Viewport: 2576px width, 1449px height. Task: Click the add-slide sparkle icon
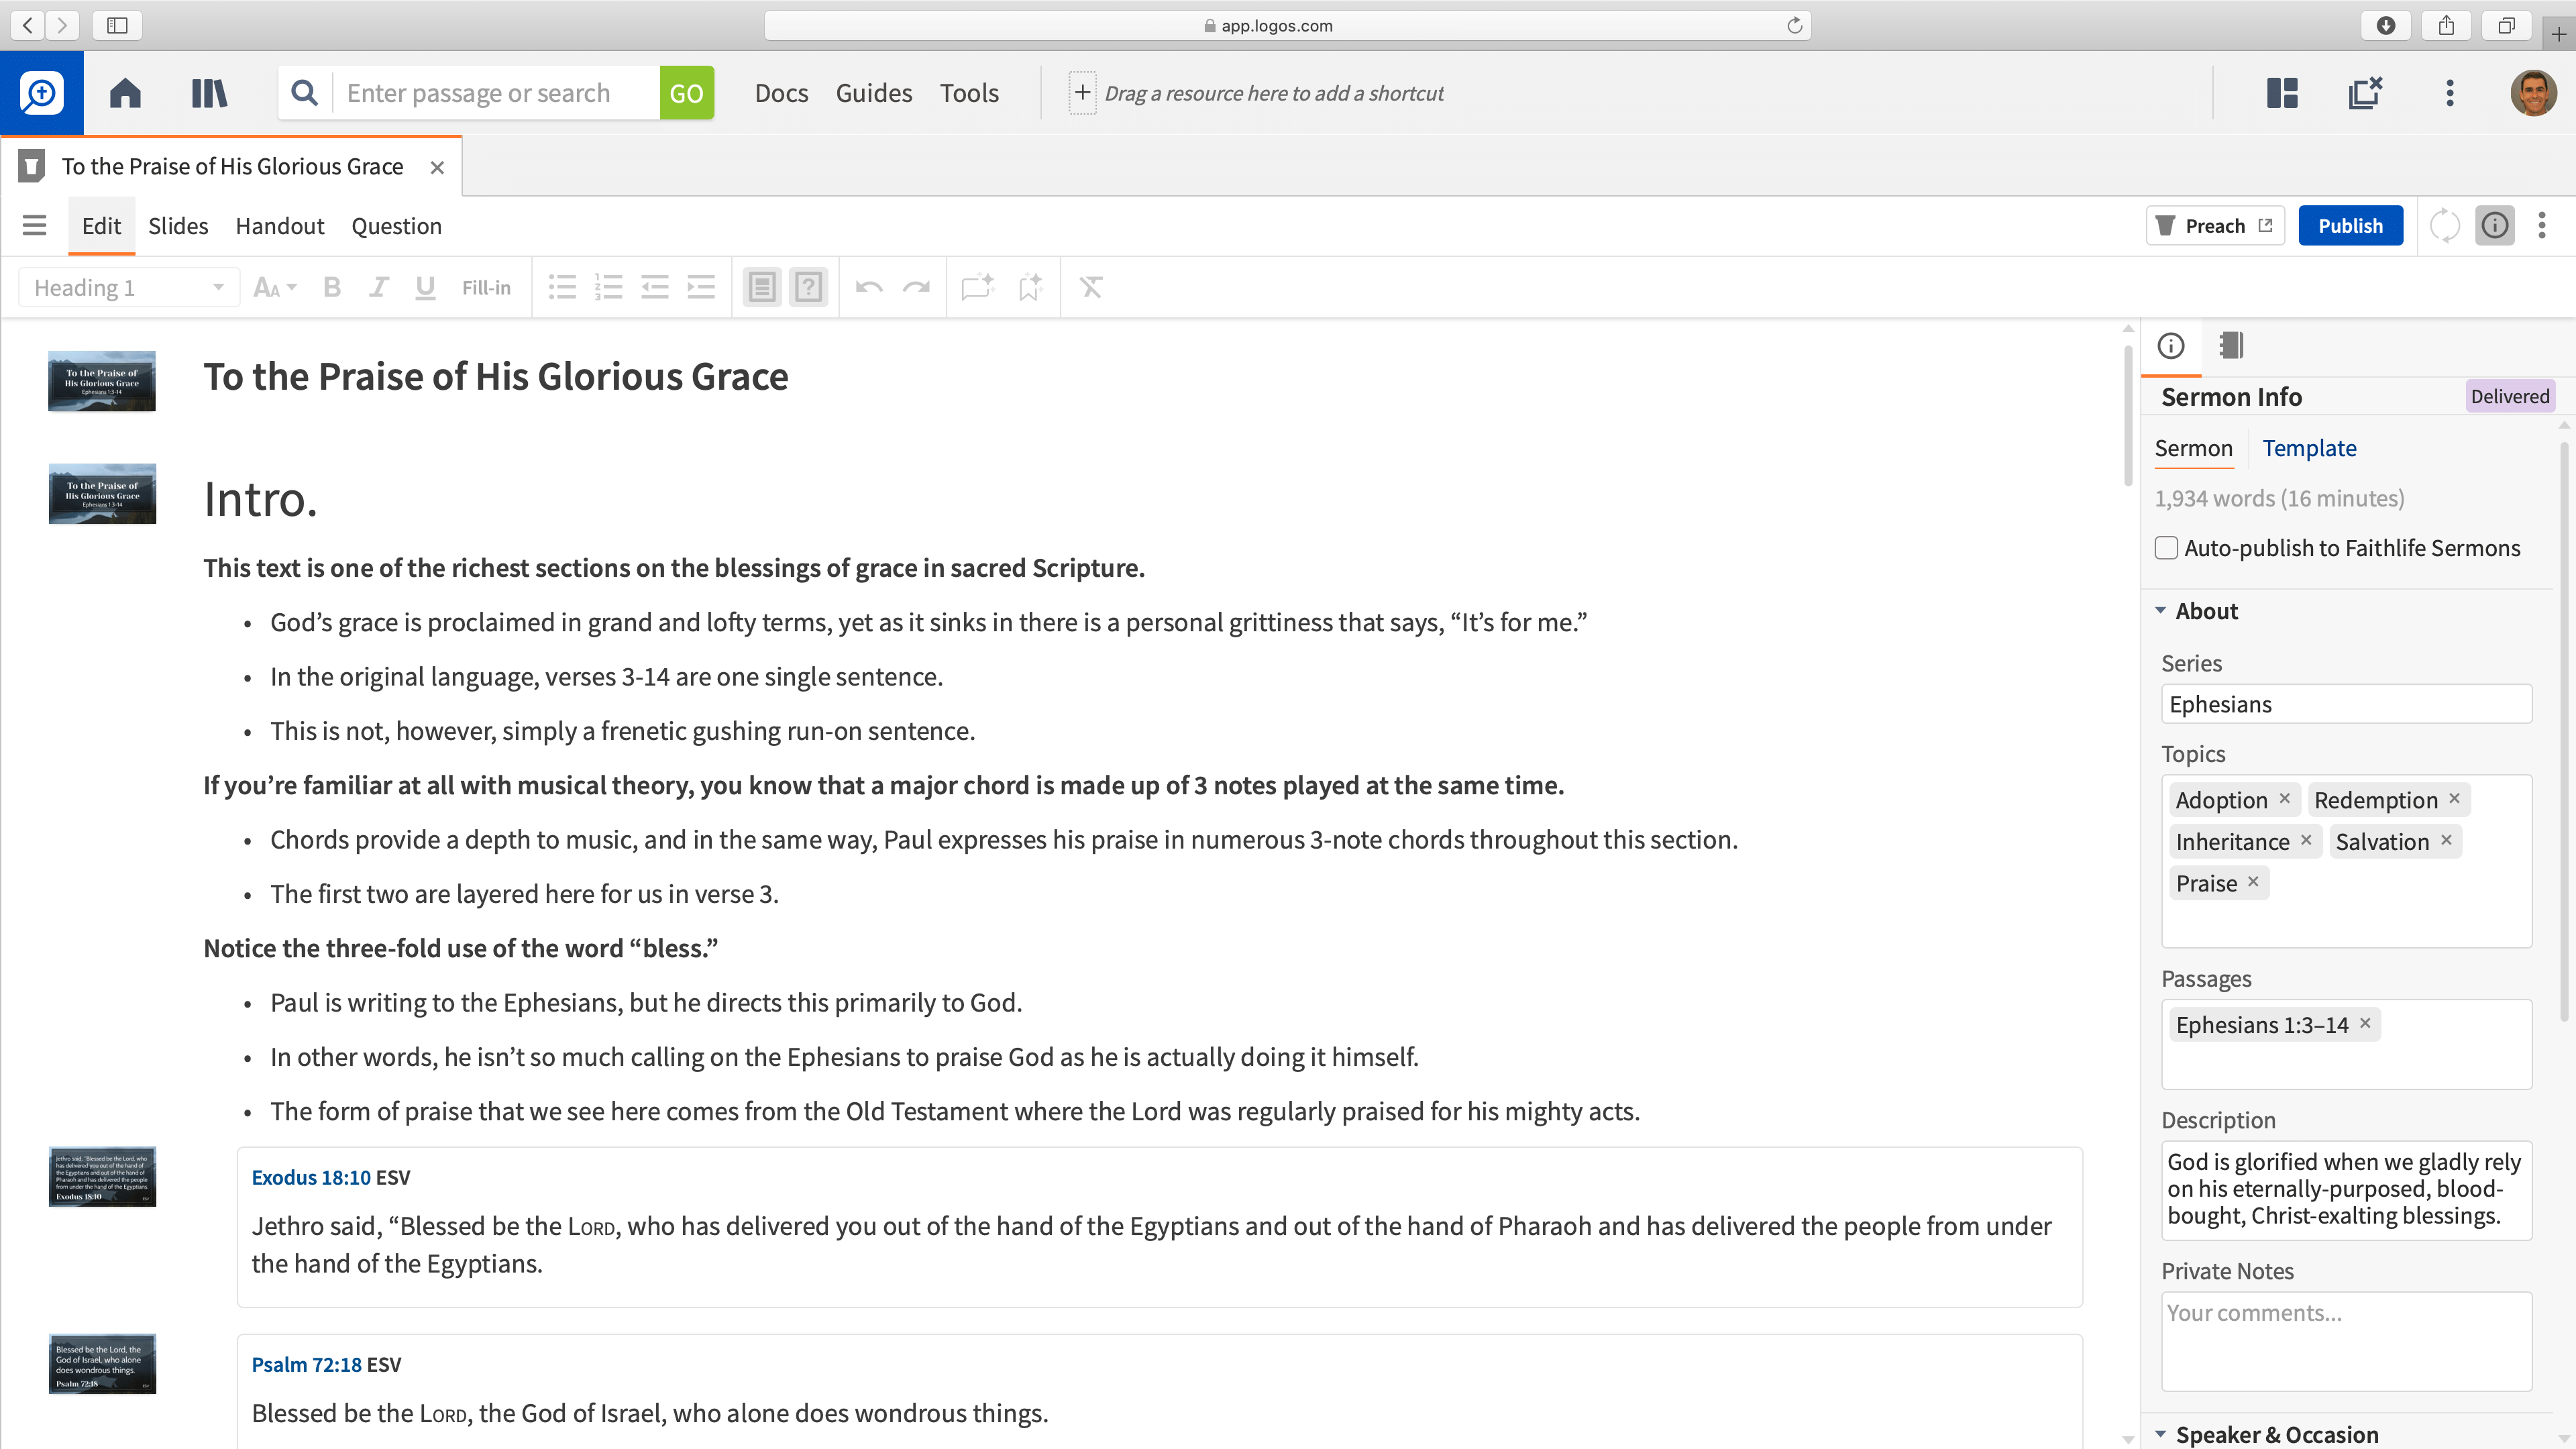(977, 288)
